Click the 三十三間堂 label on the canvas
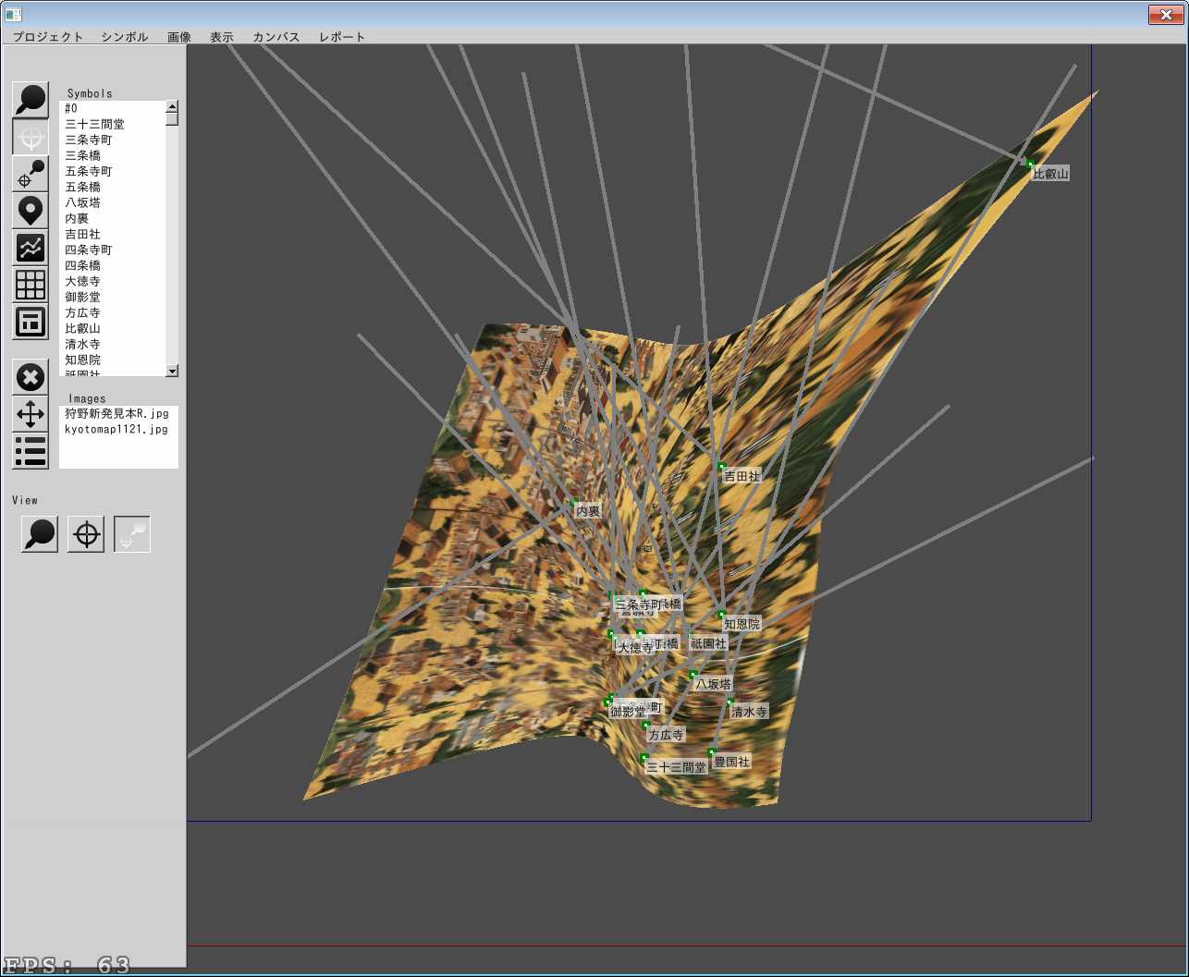Image resolution: width=1189 pixels, height=977 pixels. click(677, 767)
